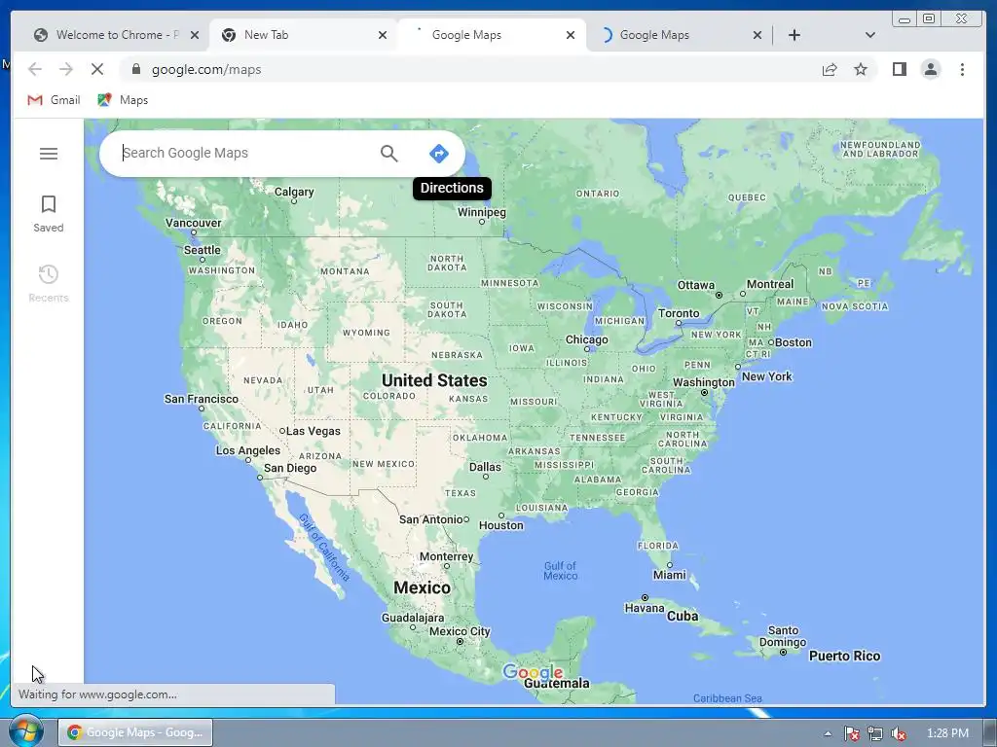
Task: Click the Chicago city label
Action: tap(586, 339)
